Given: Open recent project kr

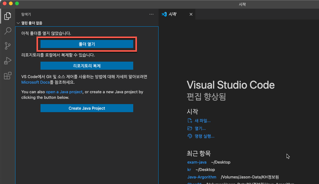Looking at the screenshot, I should pyautogui.click(x=189, y=169).
